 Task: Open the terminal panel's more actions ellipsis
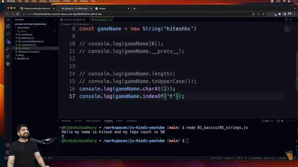point(287,121)
